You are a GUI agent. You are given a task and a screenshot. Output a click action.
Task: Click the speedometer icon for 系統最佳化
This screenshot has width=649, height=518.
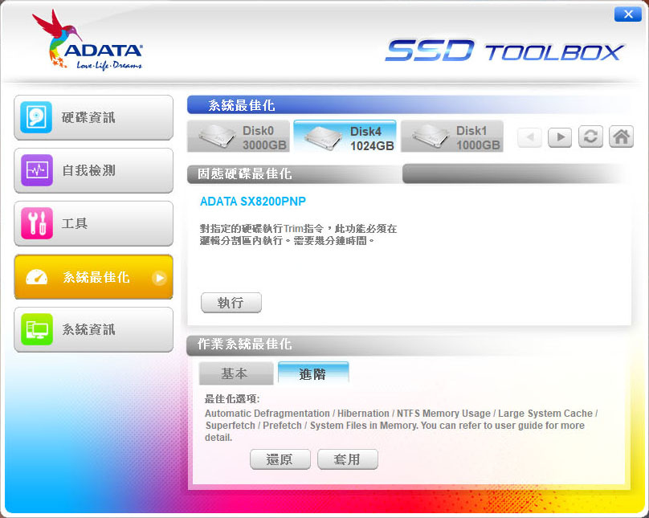pos(36,277)
